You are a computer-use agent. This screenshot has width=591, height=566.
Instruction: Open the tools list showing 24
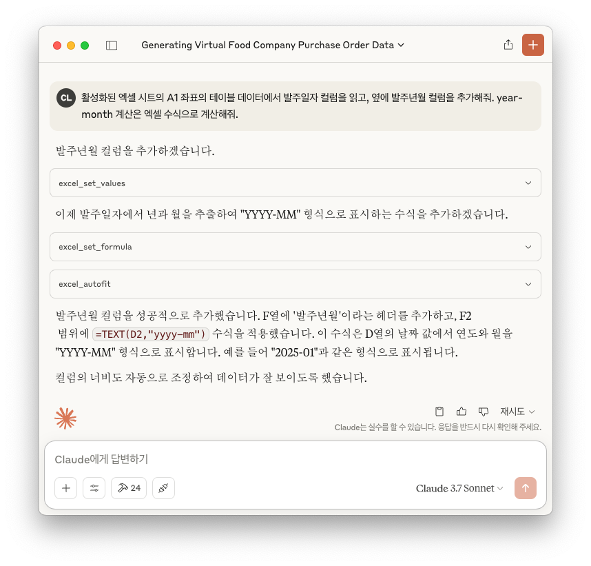[129, 488]
